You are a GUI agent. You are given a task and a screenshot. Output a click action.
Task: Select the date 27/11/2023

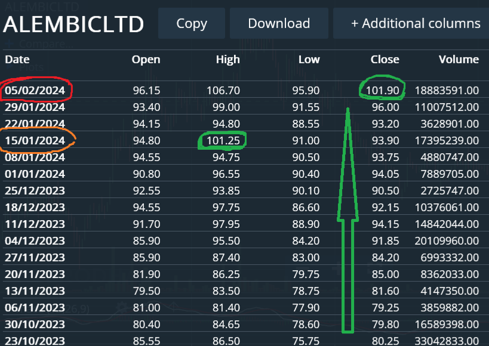[x=35, y=258]
